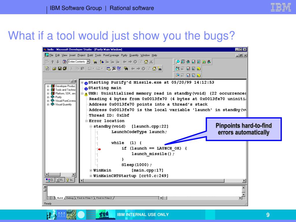
Task: Click books icon next to Developer Products
Action: tap(53, 86)
